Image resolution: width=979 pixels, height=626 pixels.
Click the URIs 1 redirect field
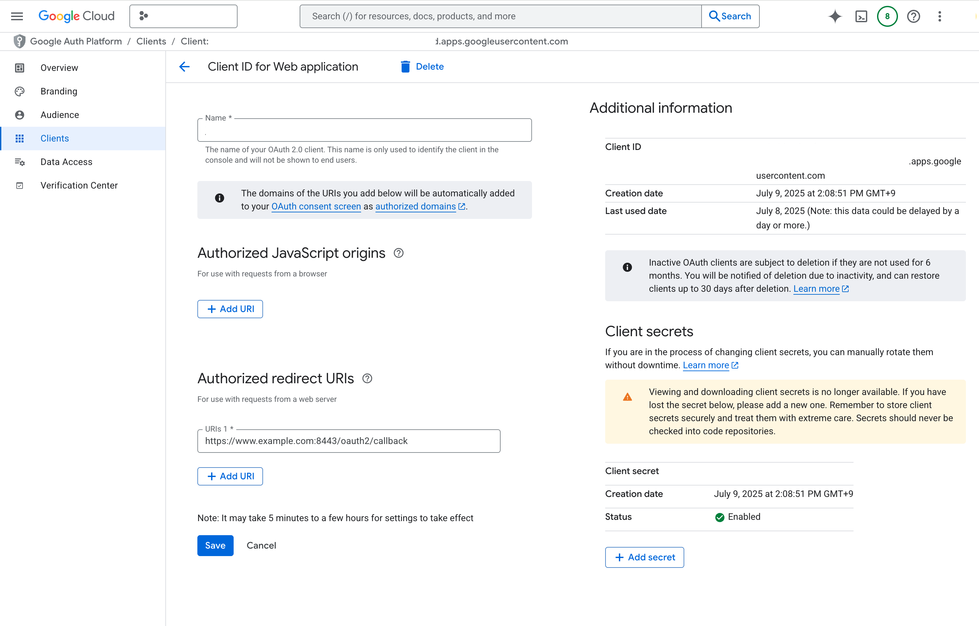348,441
